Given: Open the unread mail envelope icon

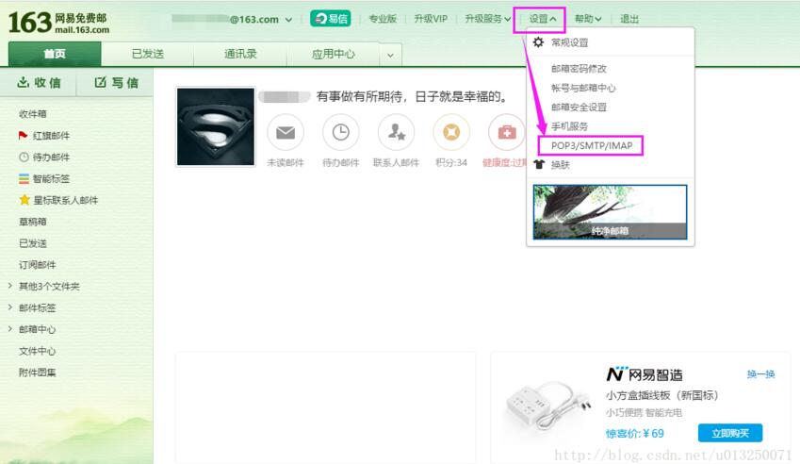Looking at the screenshot, I should tap(286, 133).
